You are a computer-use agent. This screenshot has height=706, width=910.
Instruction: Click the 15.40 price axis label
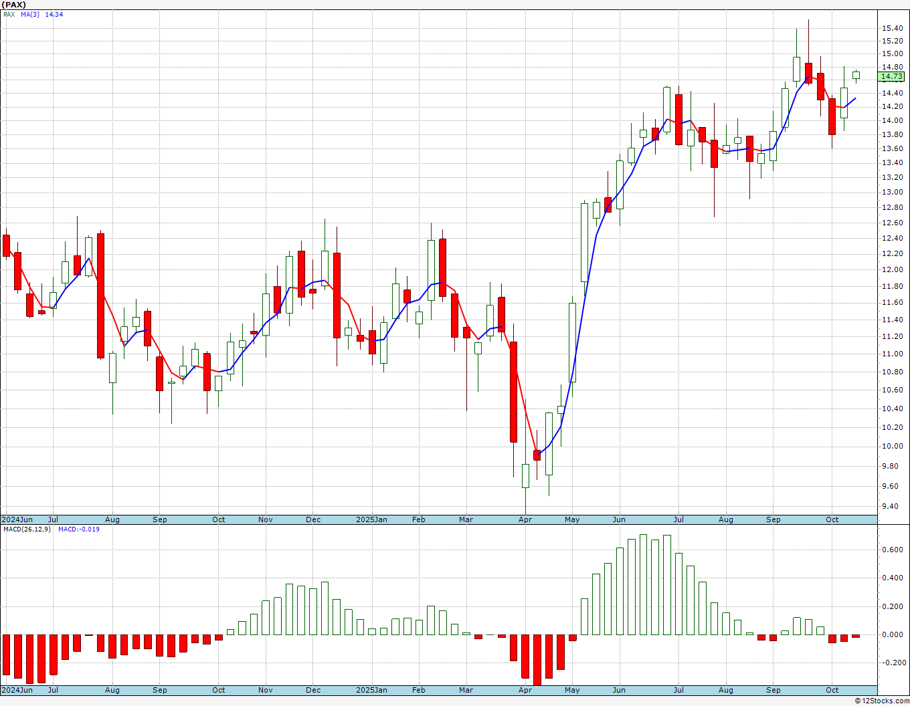click(892, 28)
